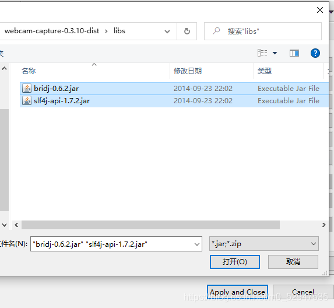Sort by 修改日期 column header
Viewport: 334px width, 308px height.
click(x=188, y=71)
